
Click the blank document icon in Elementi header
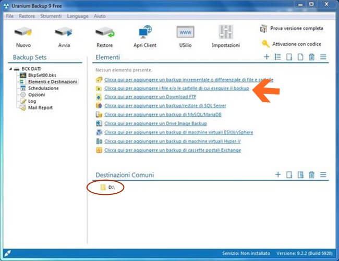click(x=300, y=57)
